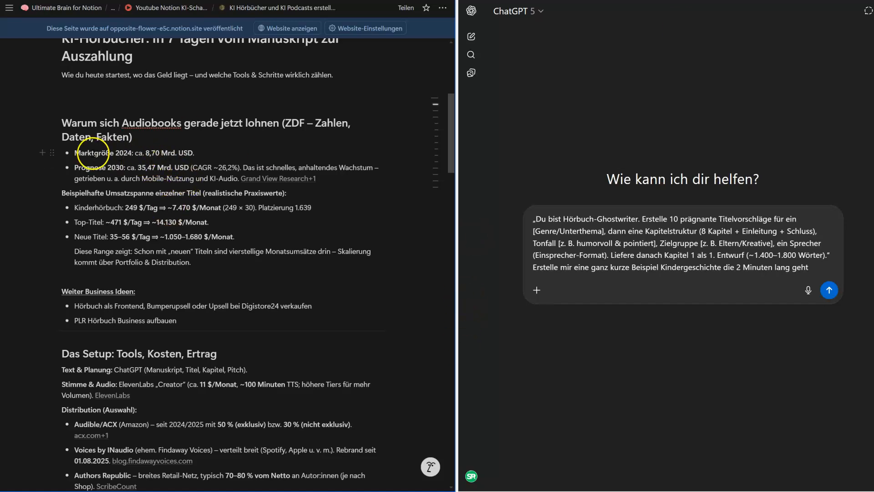Click Wie kann ich dir helfen? heading

pyautogui.click(x=682, y=179)
